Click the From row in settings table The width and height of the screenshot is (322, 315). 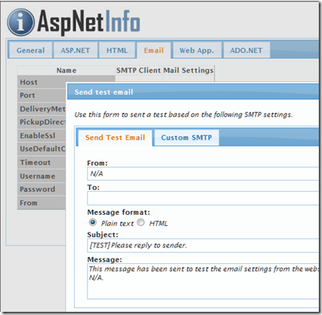[41, 203]
